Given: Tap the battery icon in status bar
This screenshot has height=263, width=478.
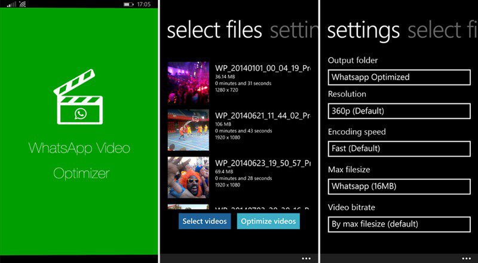Looking at the screenshot, I should click(128, 4).
